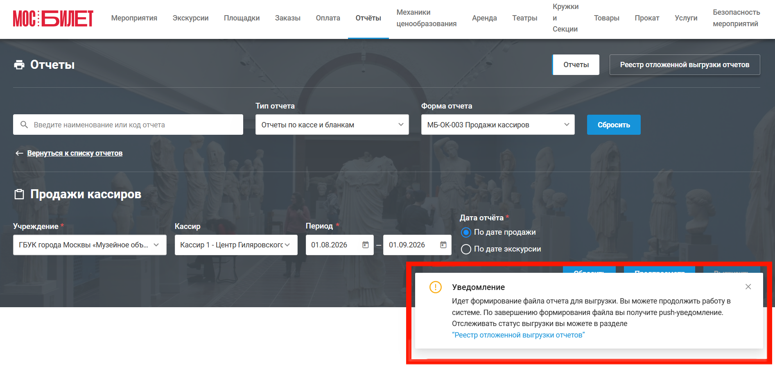
Task: Open Реестр отложенной выгрузки отчетов button
Action: point(685,65)
